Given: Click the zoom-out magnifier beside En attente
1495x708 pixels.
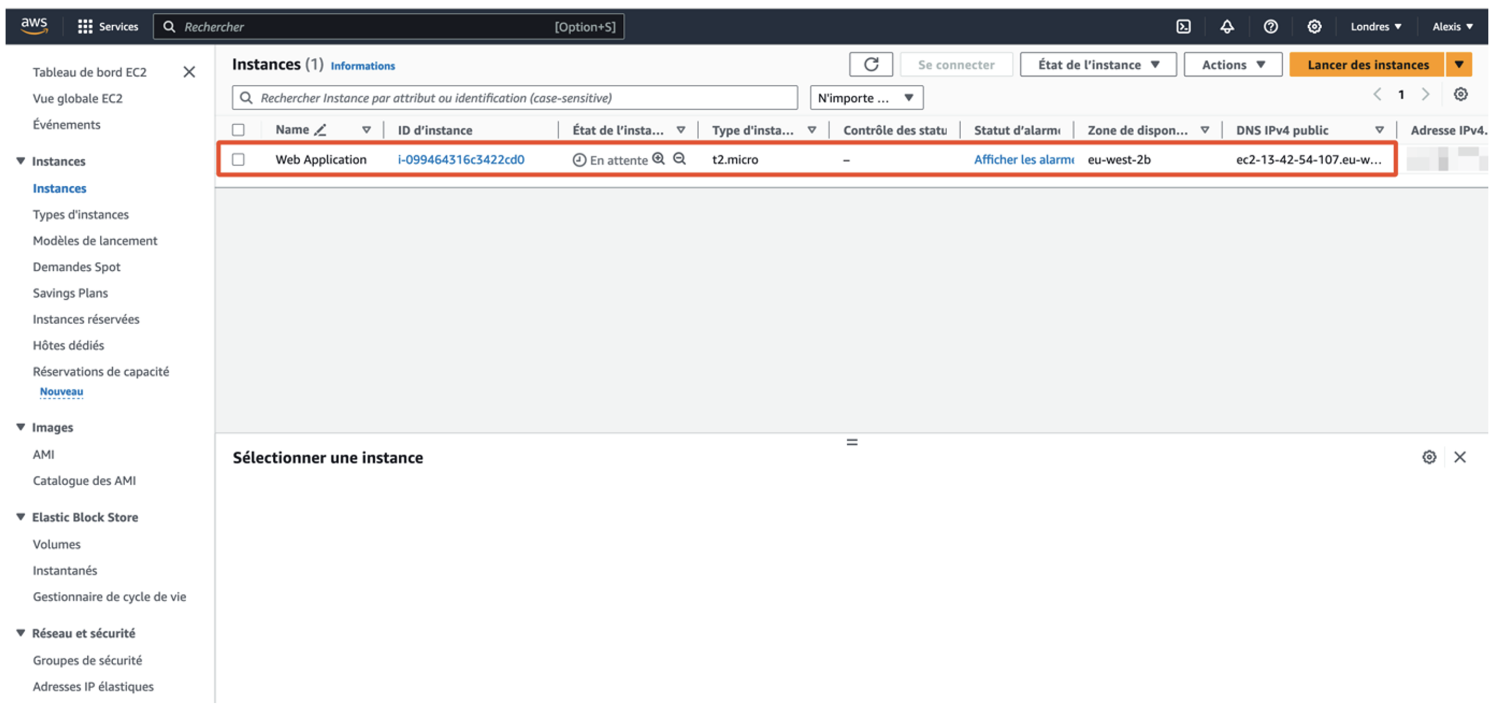Looking at the screenshot, I should coord(679,159).
